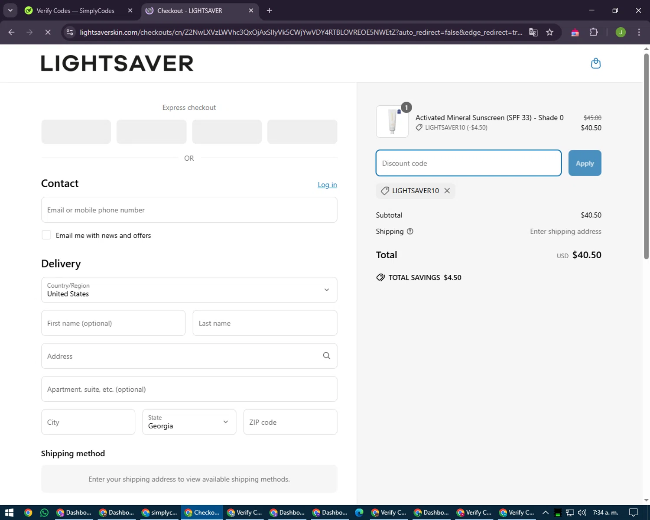Screen dimensions: 650x520
Task: Open the State dropdown showing Georgia
Action: coord(189,422)
